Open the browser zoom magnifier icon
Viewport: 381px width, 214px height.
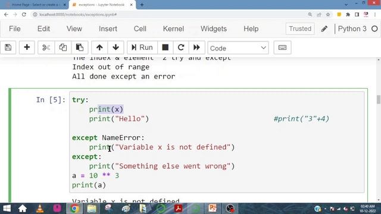(310, 14)
